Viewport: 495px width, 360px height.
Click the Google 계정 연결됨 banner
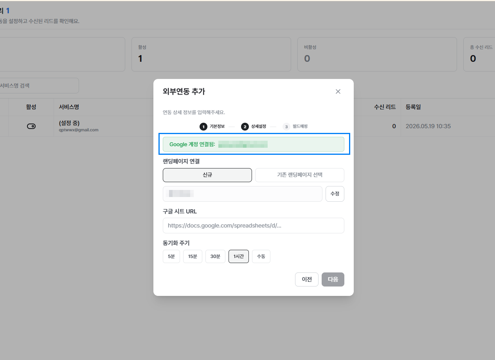click(x=254, y=144)
